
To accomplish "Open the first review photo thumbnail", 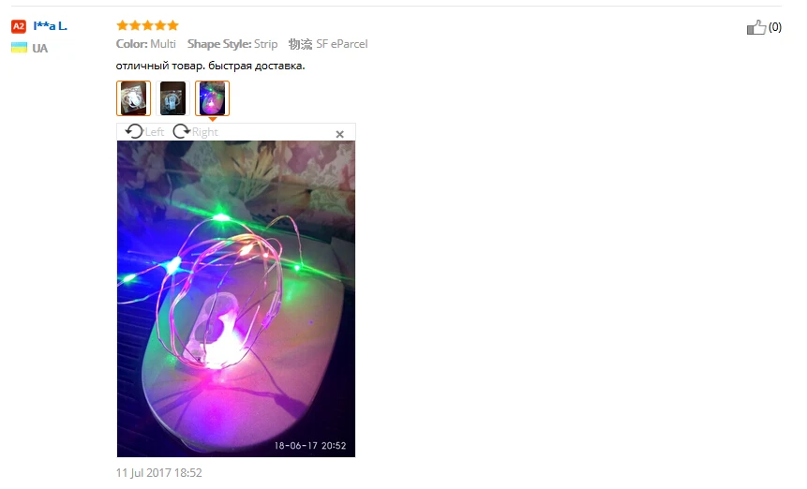I will 133,98.
